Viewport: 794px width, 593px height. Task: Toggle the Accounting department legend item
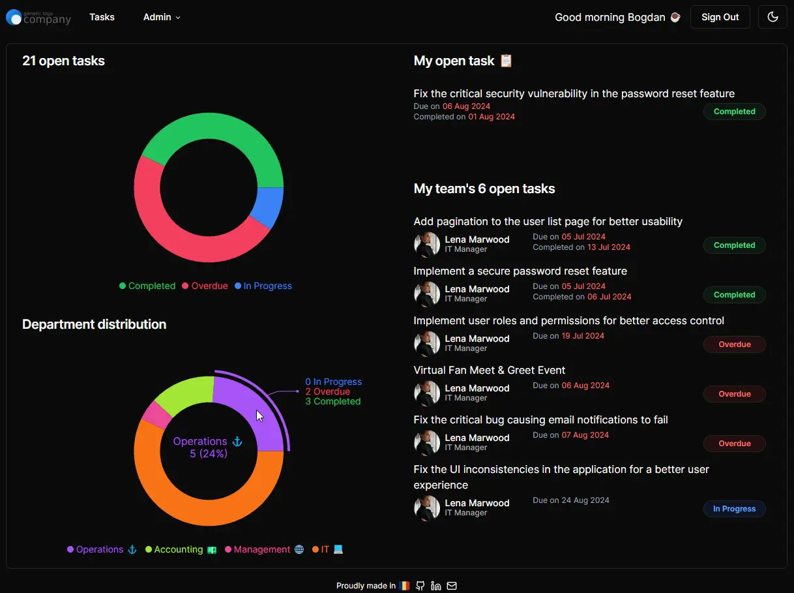[181, 549]
